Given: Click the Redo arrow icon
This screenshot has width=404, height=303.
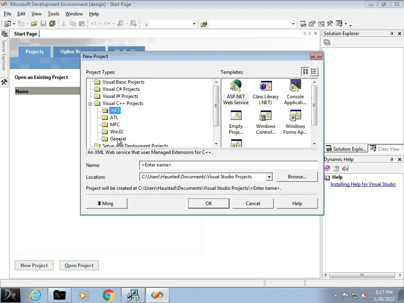Looking at the screenshot, I should [x=107, y=24].
